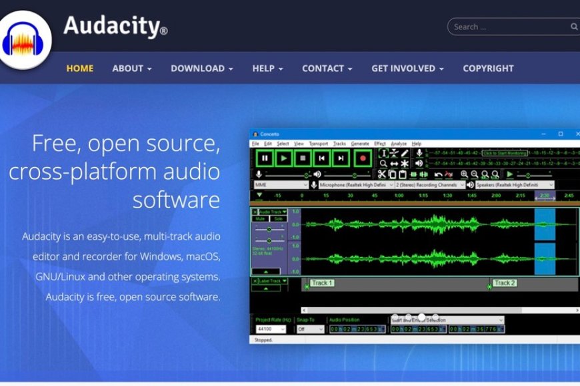Image resolution: width=580 pixels, height=386 pixels.
Task: Expand the ABOUT website navigation menu
Action: 132,69
